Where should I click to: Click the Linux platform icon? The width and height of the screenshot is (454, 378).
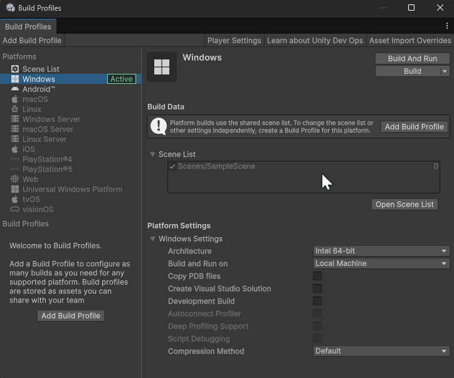(x=15, y=109)
